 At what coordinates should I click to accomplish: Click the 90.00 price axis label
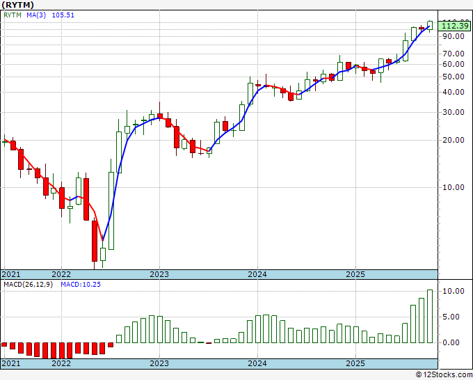point(454,36)
